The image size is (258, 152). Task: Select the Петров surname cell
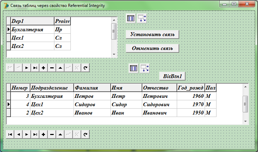point(92,96)
